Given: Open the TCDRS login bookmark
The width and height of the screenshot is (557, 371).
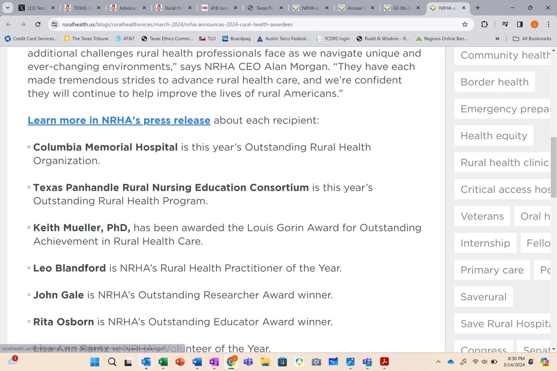Looking at the screenshot, I should (333, 38).
